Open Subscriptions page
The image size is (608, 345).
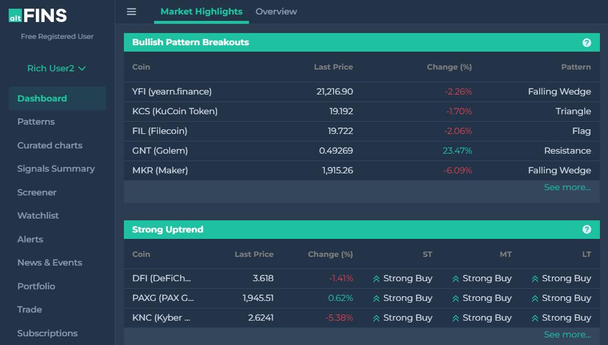click(x=47, y=333)
